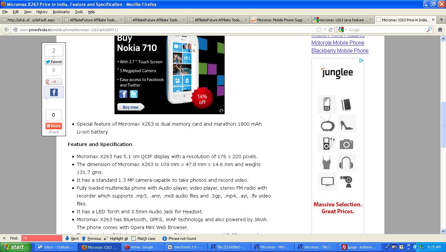The height and width of the screenshot is (252, 446).
Task: Reload the page with refresh icon
Action: [x=331, y=30]
